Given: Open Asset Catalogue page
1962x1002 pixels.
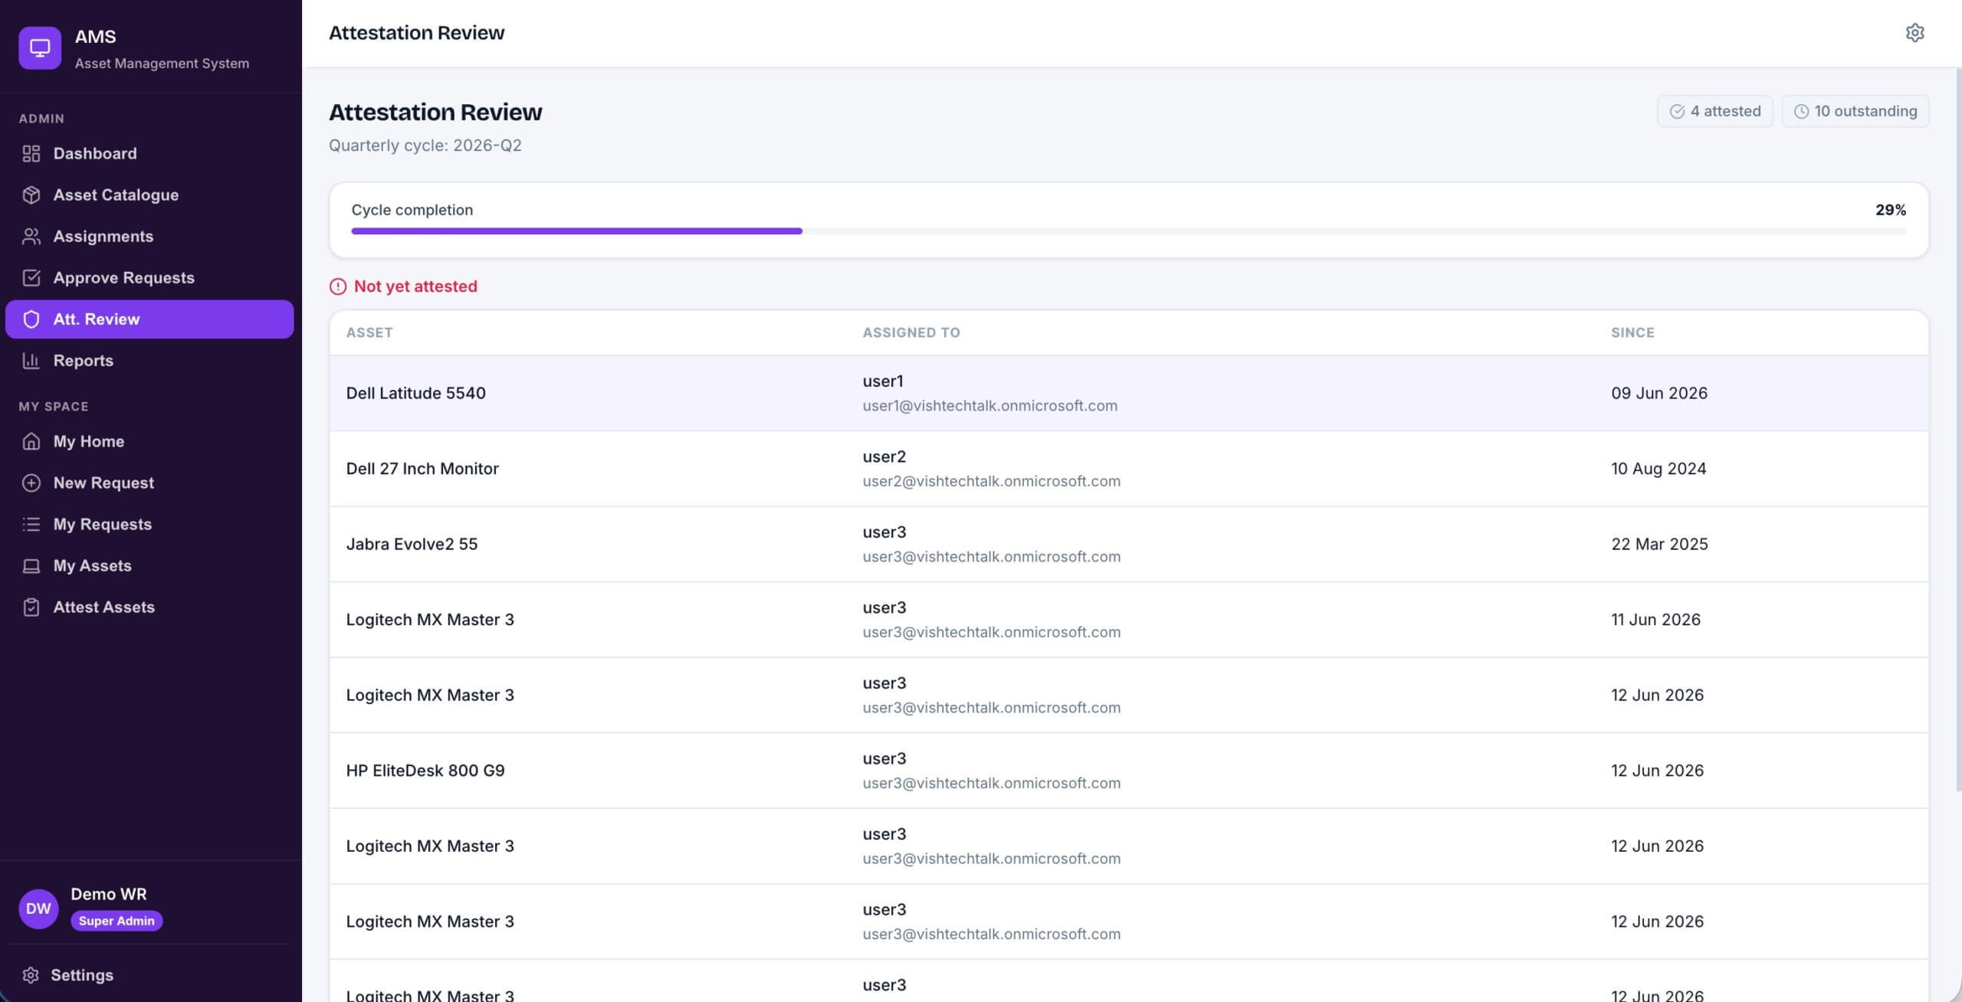Looking at the screenshot, I should pos(149,195).
